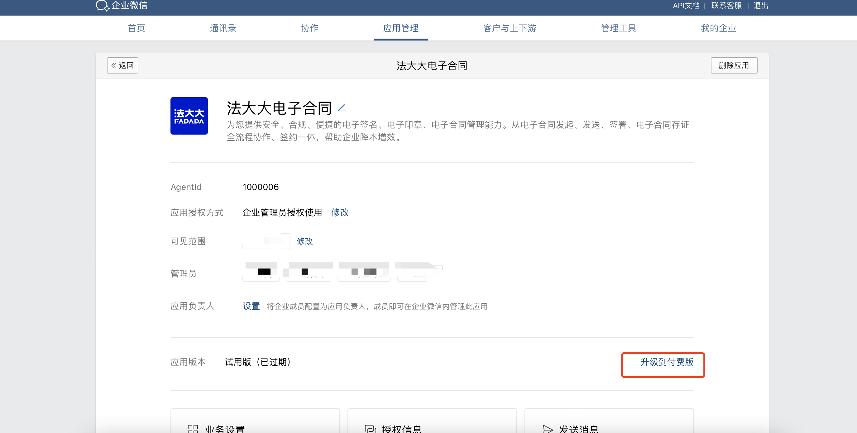The height and width of the screenshot is (433, 857).
Task: Click 退出 to log out
Action: click(x=760, y=6)
